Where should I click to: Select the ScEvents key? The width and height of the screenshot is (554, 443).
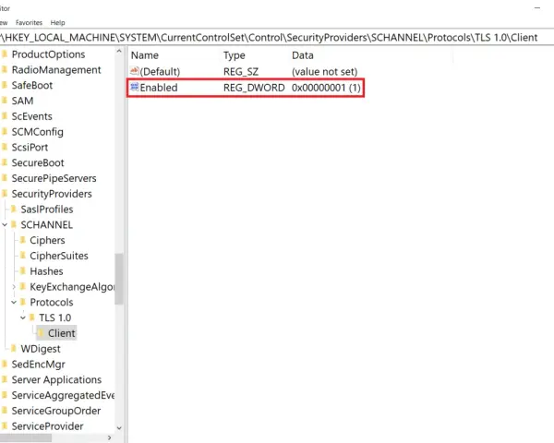tap(31, 116)
